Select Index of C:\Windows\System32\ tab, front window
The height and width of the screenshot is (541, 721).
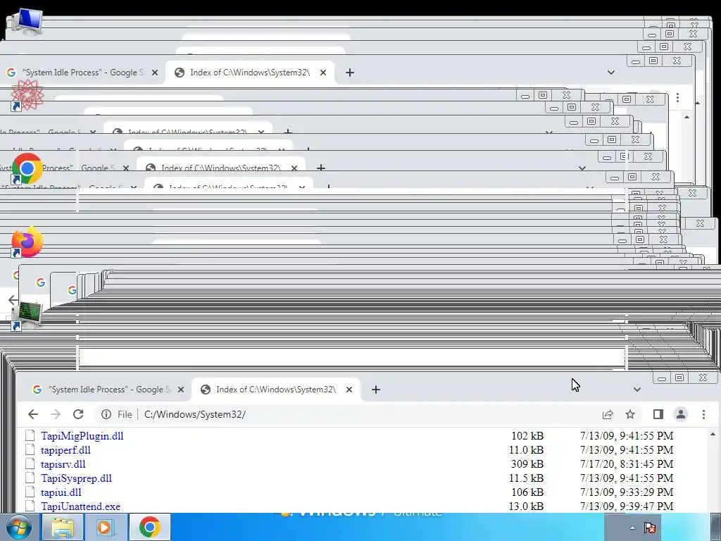coord(276,390)
